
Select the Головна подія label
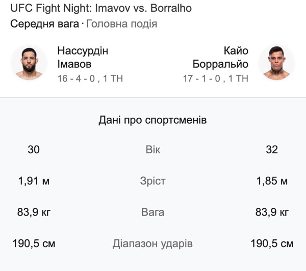(121, 24)
